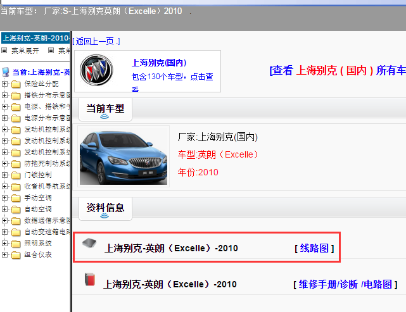The width and height of the screenshot is (406, 312).
Task: Click the 手动空调 folder icon
Action: pos(16,198)
